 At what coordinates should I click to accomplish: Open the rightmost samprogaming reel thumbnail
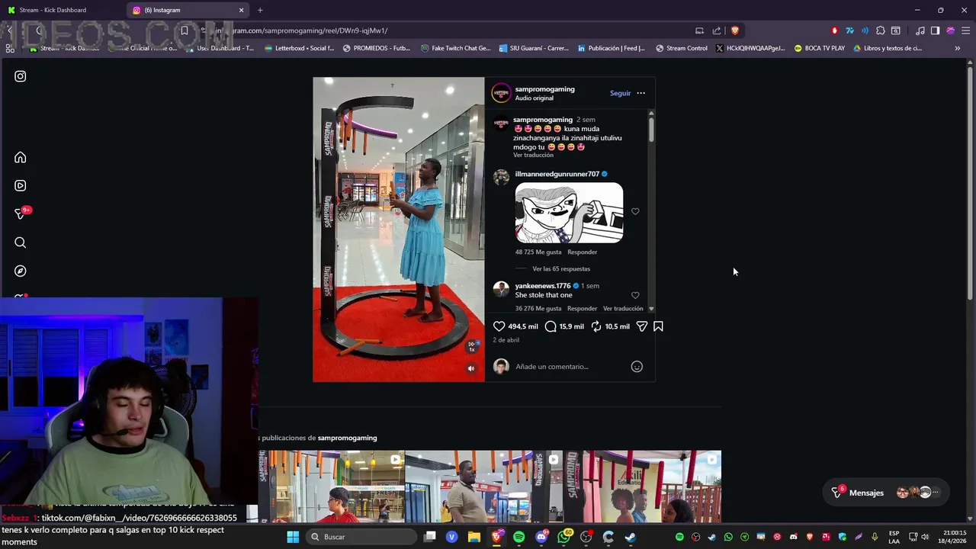(644, 486)
